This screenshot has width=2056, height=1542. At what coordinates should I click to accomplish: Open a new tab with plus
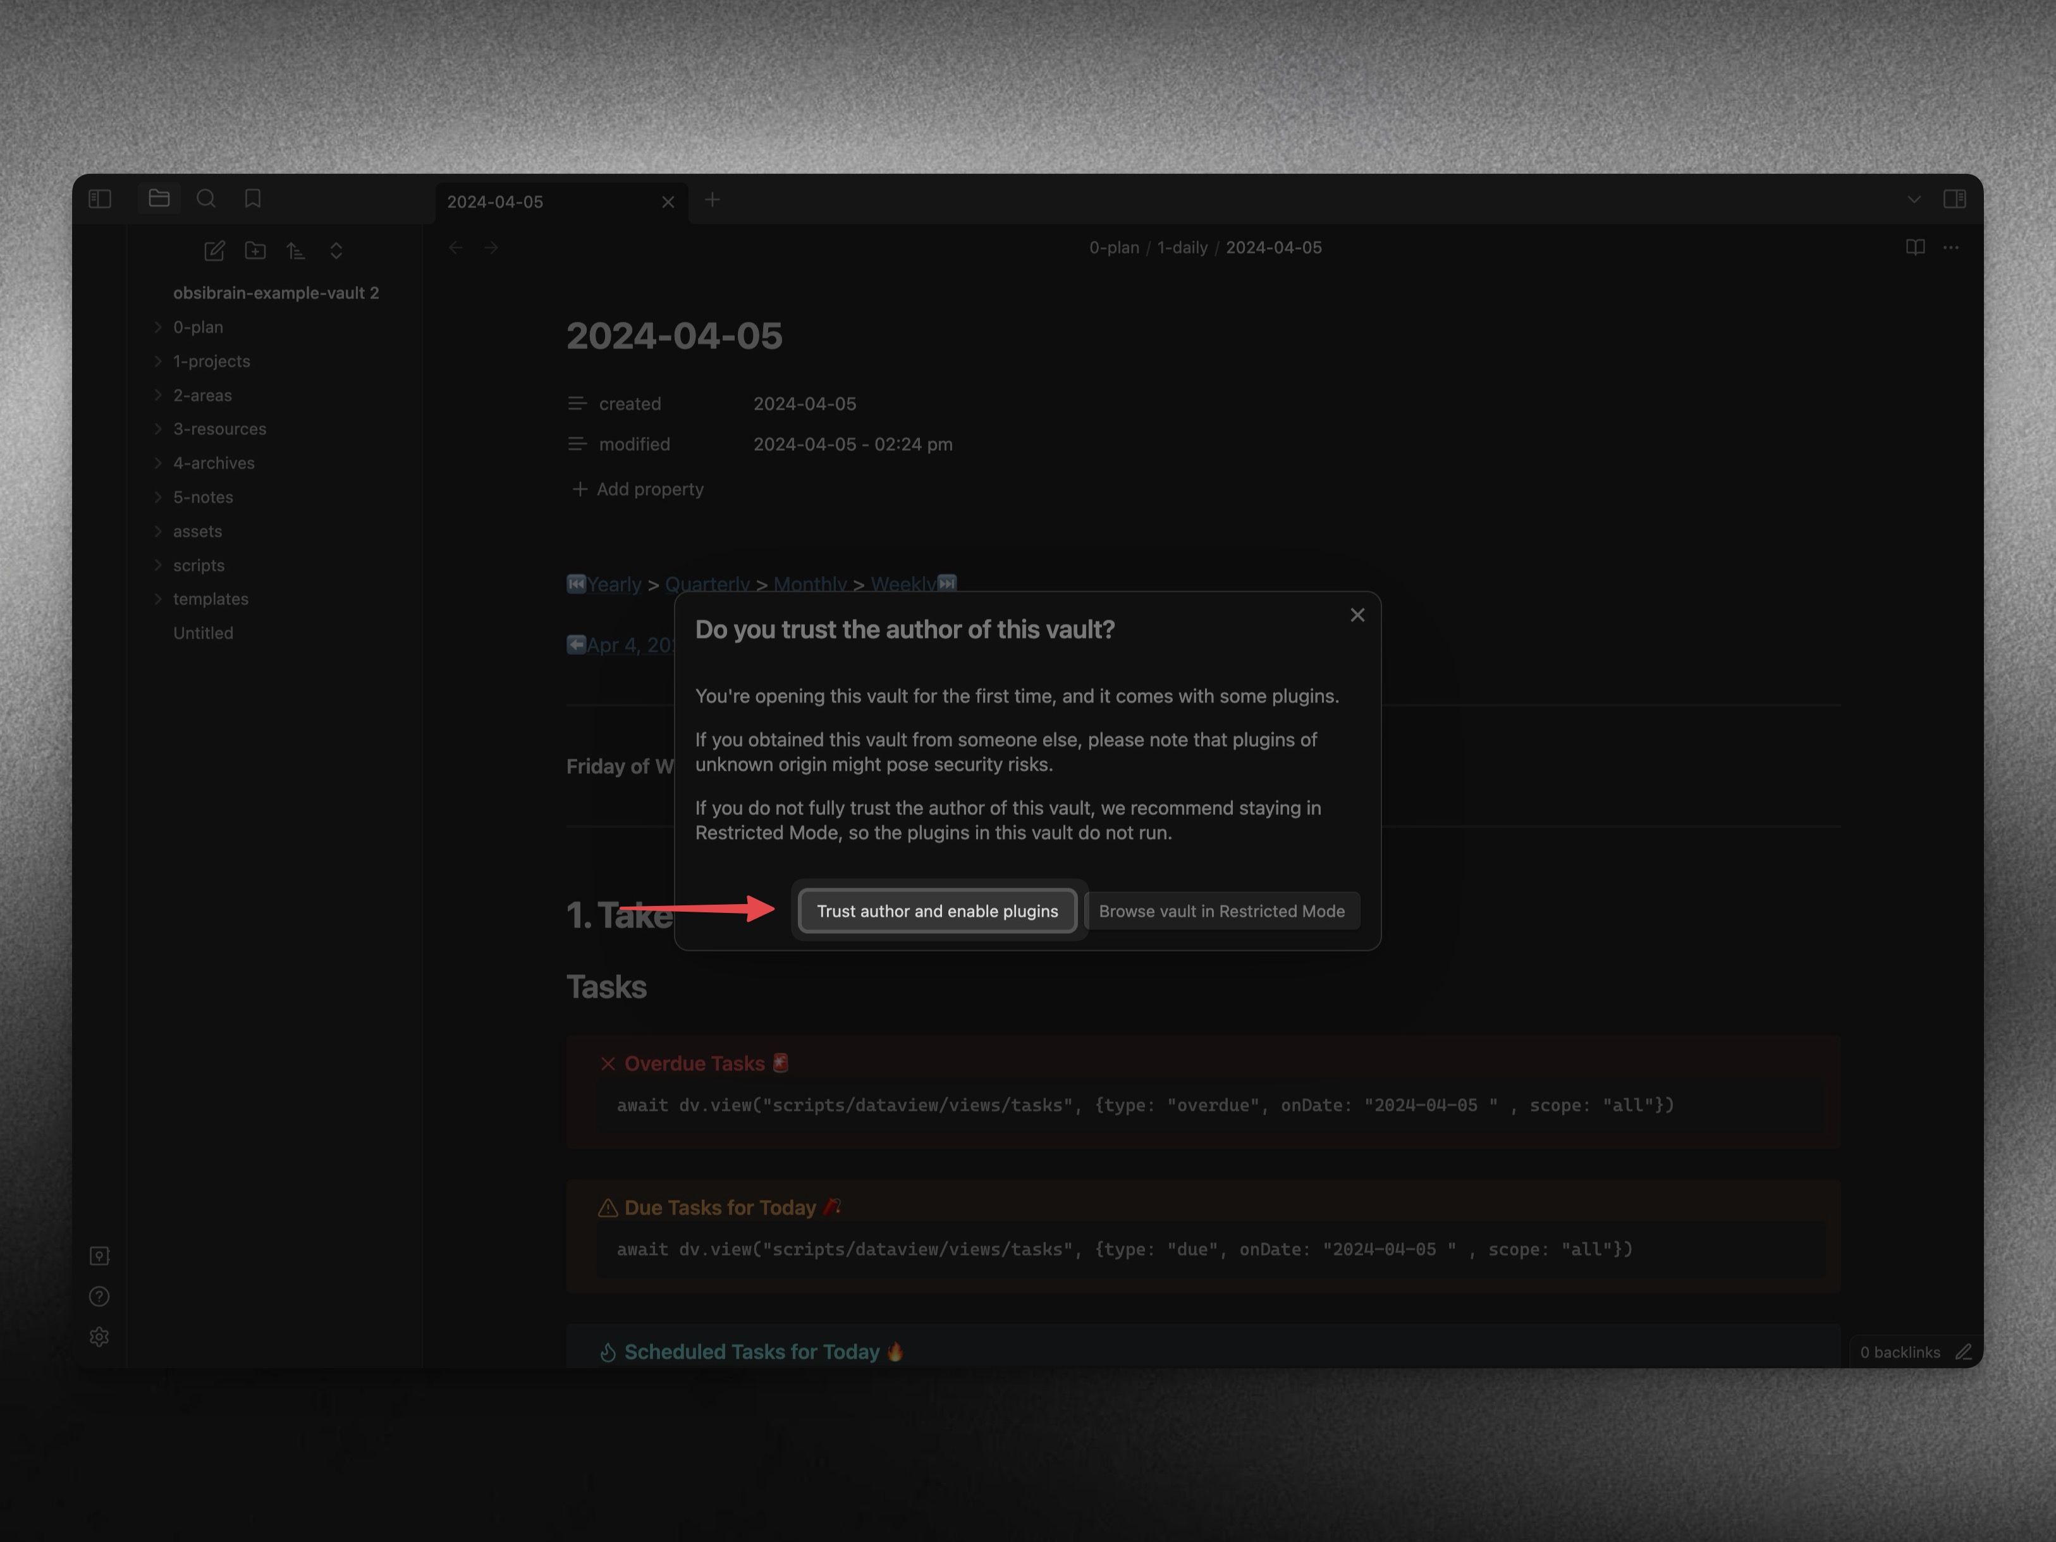point(712,200)
